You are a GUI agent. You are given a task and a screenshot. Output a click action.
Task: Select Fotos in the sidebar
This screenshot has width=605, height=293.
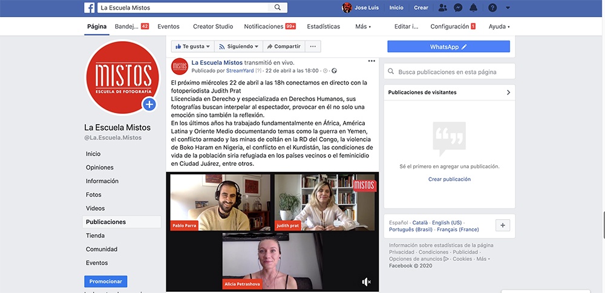(94, 194)
